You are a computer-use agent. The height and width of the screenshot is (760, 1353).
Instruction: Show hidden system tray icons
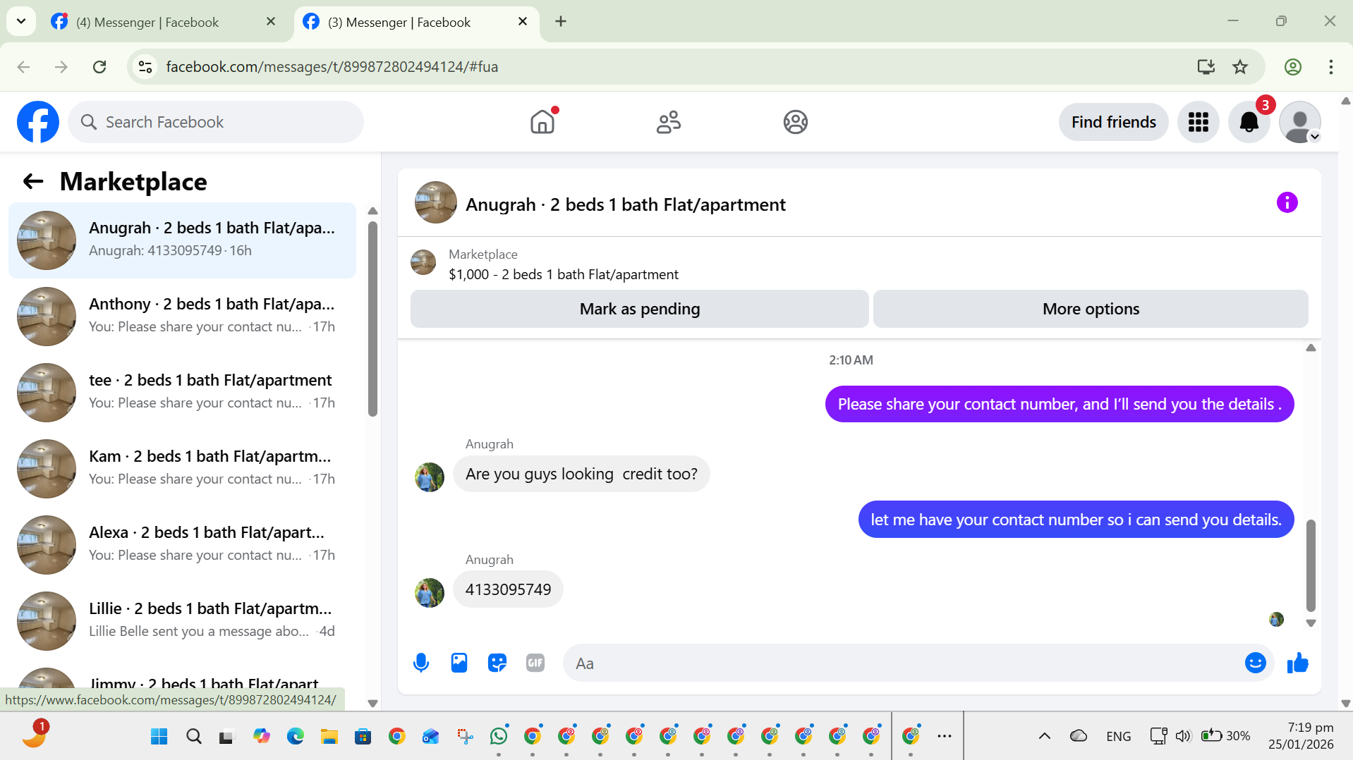[1044, 737]
